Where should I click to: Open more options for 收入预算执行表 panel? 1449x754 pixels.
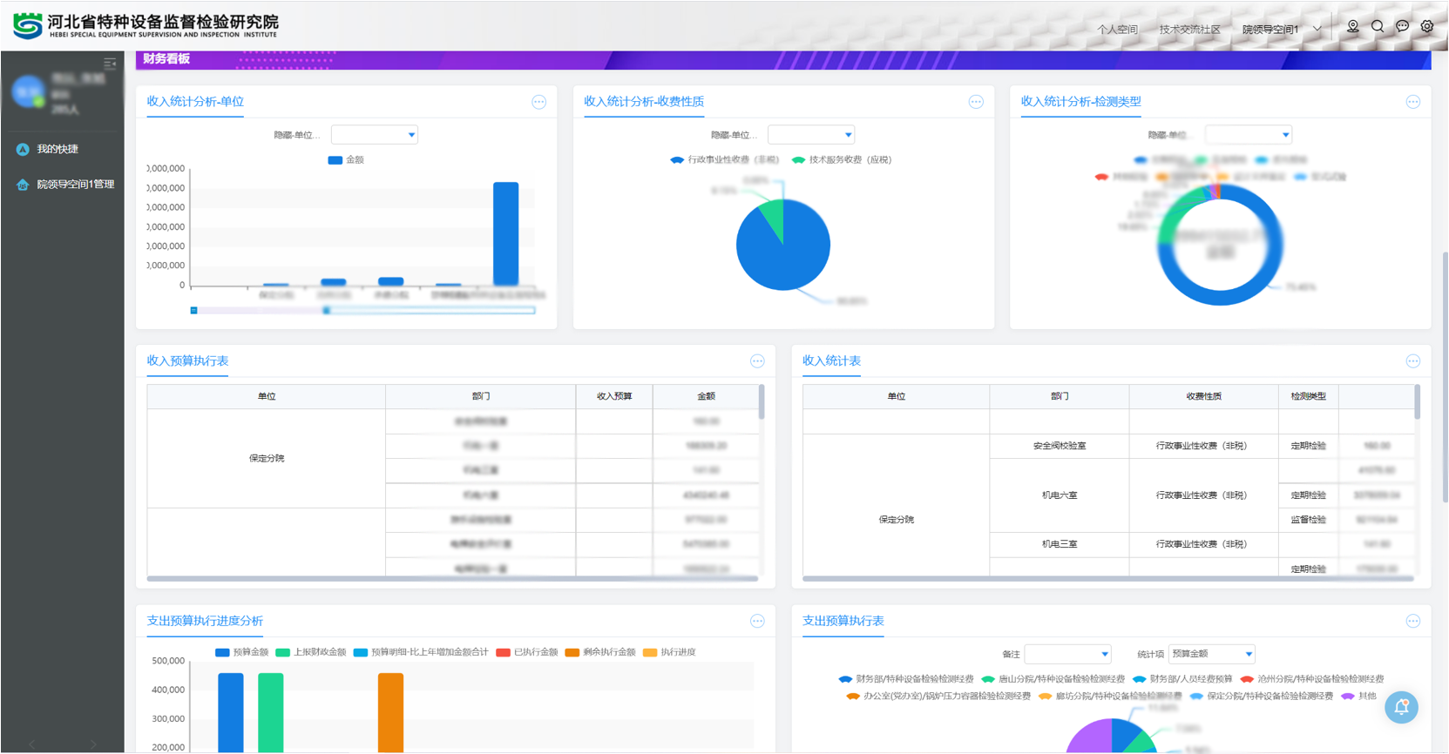click(757, 361)
